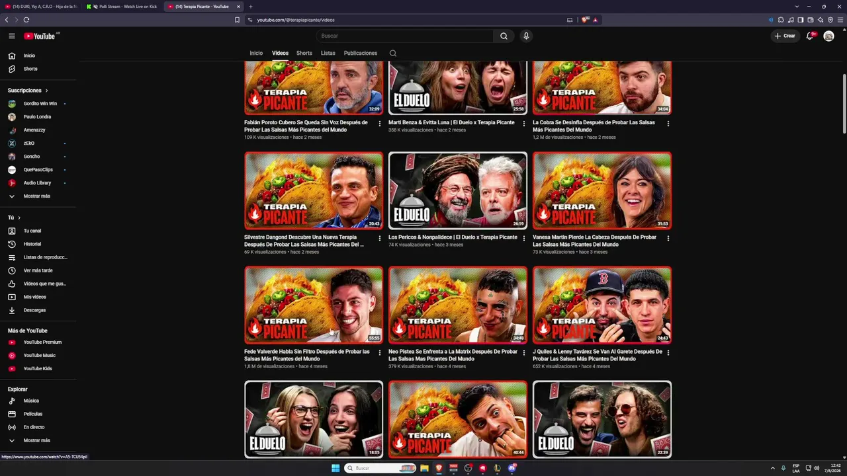Open the Brave main menu
847x476 pixels.
pyautogui.click(x=840, y=20)
